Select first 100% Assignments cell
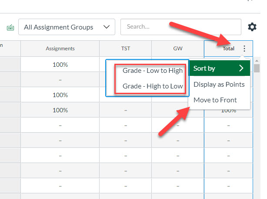 [x=60, y=65]
